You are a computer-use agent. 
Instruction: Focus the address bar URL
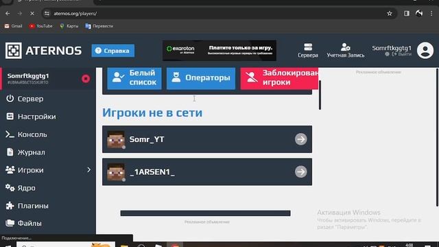[75, 14]
